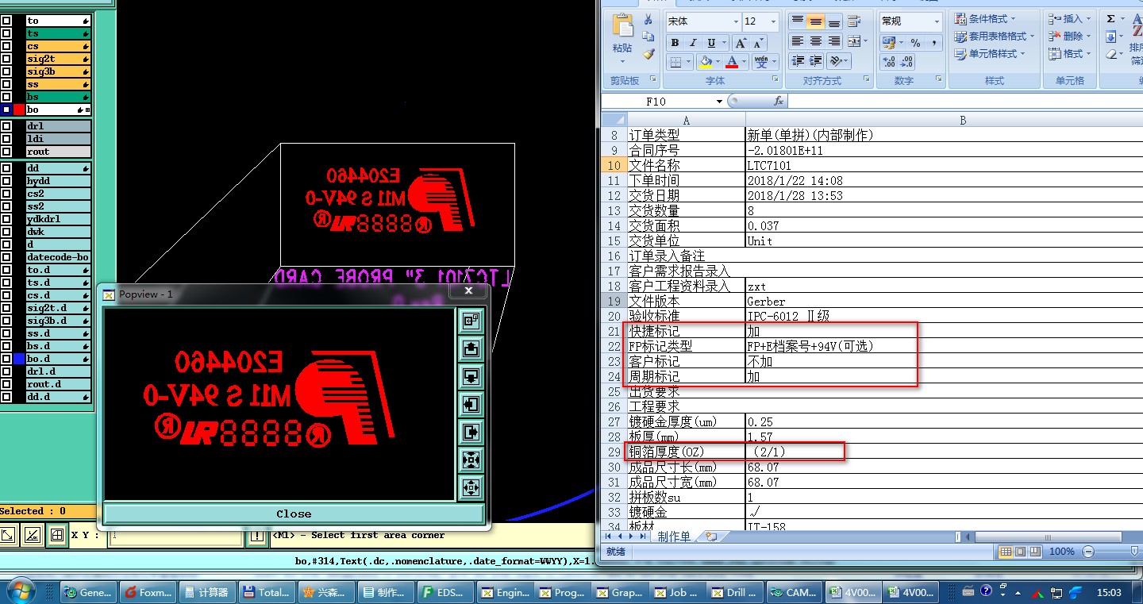
Task: Open the font name dropdown 宋体
Action: pyautogui.click(x=736, y=21)
